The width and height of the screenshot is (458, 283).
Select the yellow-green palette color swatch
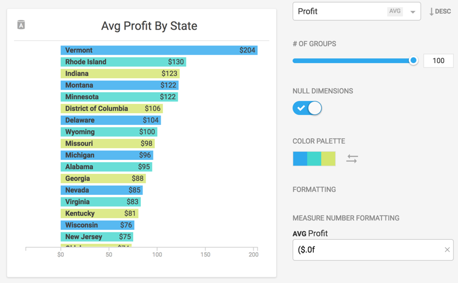click(x=328, y=159)
